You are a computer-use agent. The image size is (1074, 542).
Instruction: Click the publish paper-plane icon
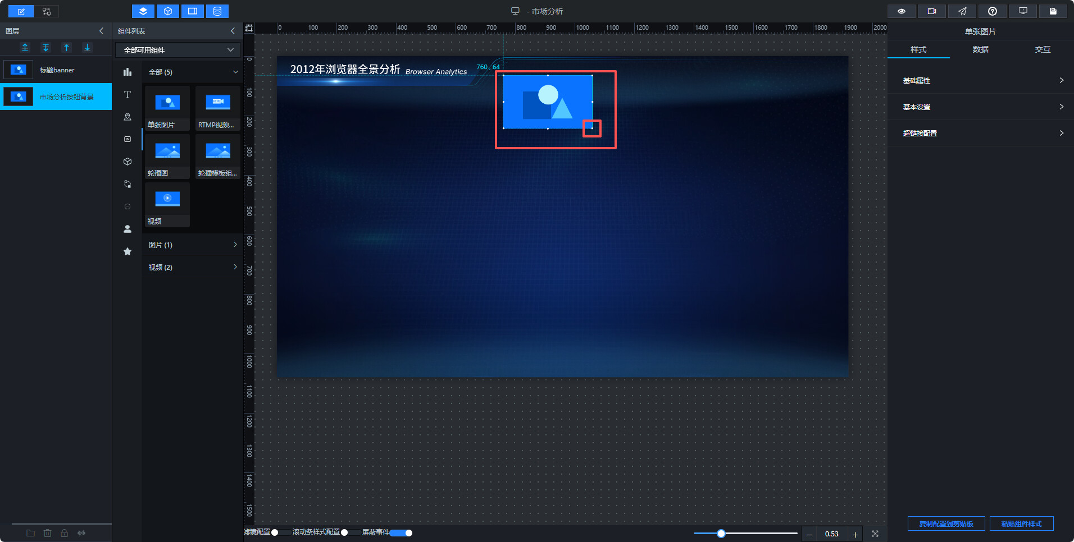pos(962,11)
